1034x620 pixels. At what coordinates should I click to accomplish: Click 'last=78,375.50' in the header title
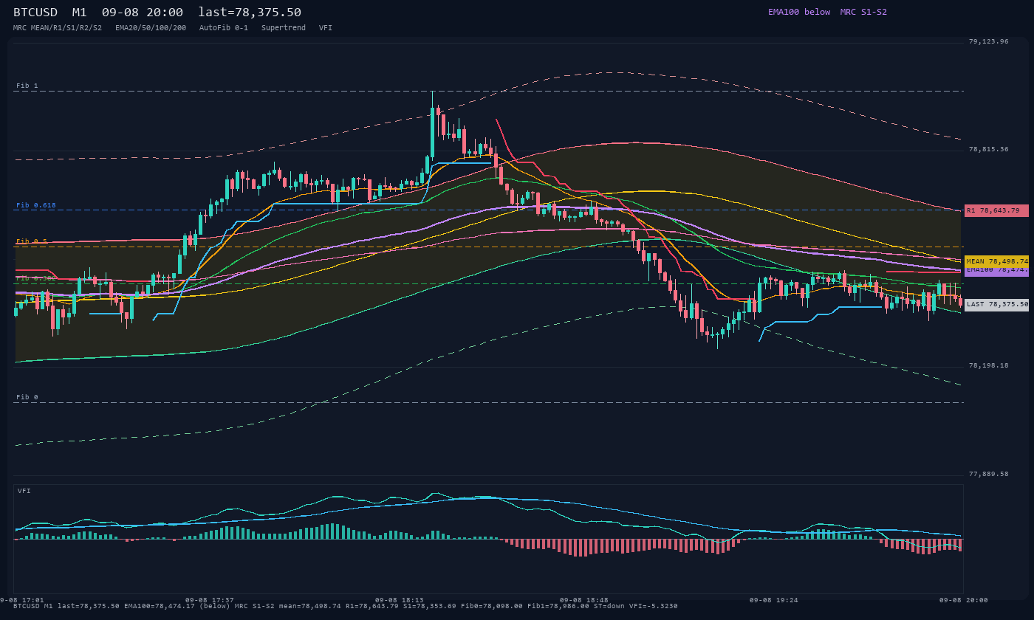point(250,13)
